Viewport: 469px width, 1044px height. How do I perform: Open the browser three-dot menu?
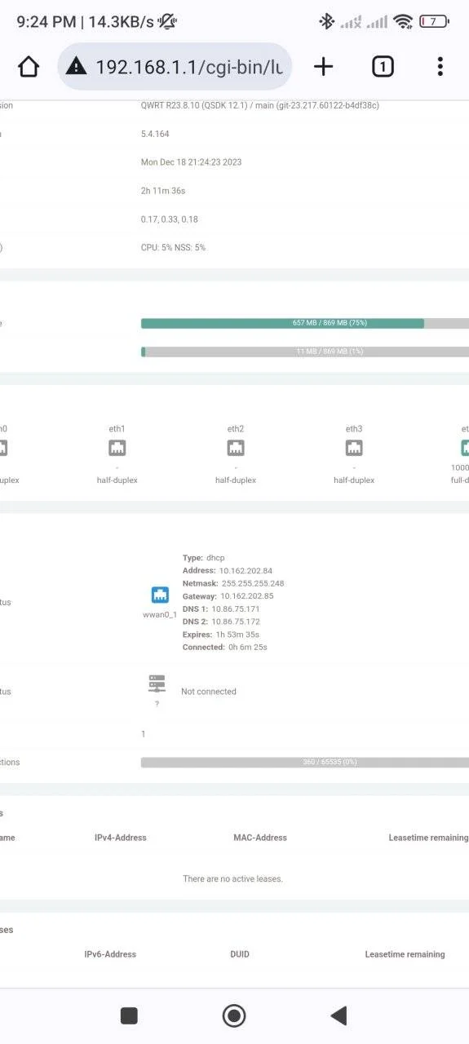(440, 66)
